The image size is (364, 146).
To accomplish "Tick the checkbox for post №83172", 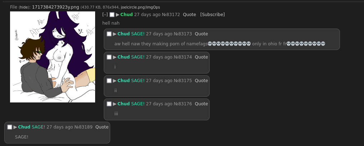I will coord(112,15).
